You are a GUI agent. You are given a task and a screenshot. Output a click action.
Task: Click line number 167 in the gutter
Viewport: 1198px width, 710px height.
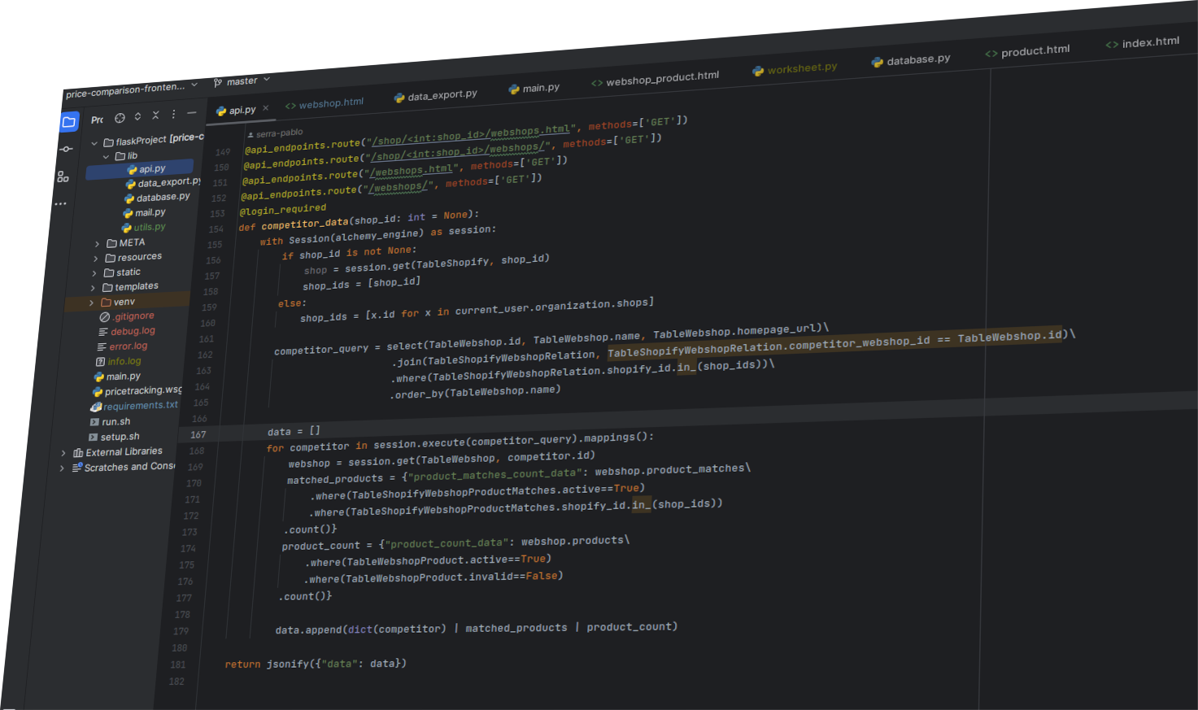coord(198,435)
